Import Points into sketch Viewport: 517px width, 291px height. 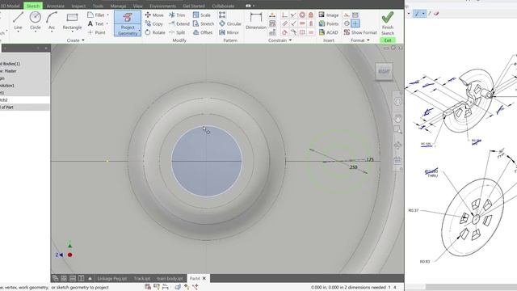click(329, 23)
